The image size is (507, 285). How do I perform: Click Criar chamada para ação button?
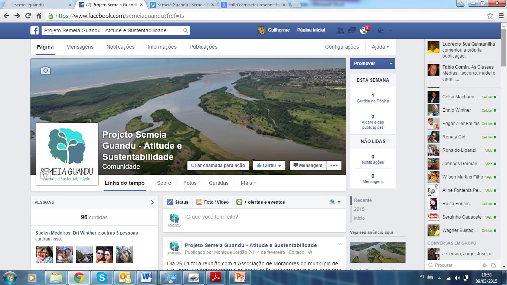tap(218, 166)
